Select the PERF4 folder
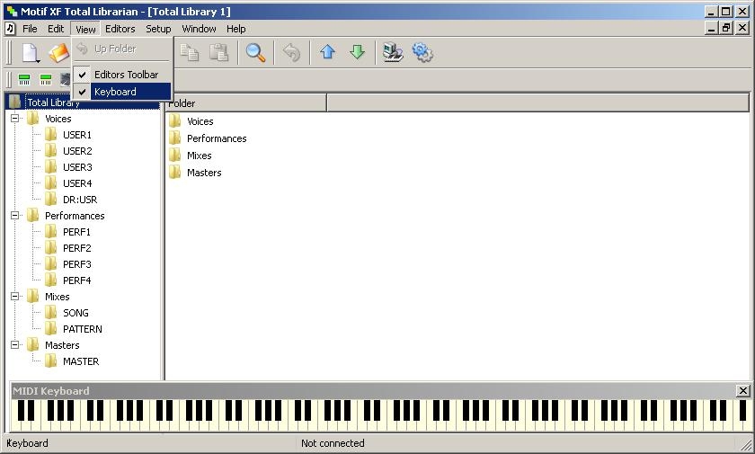This screenshot has height=454, width=755. pos(76,280)
